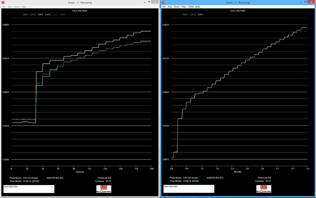Click the 3.928V readout in Graph 2 menu bar
Screen dimensions: 316x198
pos(191,7)
